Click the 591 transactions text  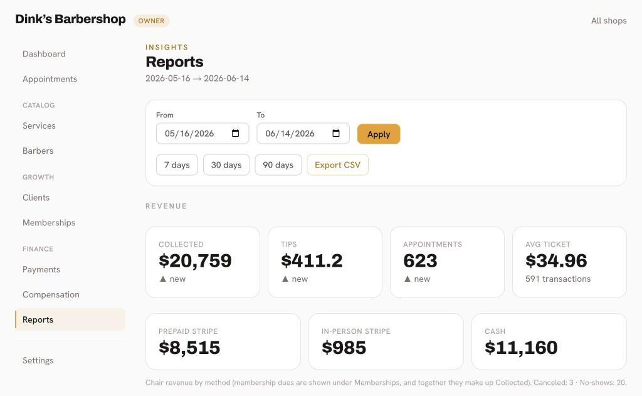point(558,279)
